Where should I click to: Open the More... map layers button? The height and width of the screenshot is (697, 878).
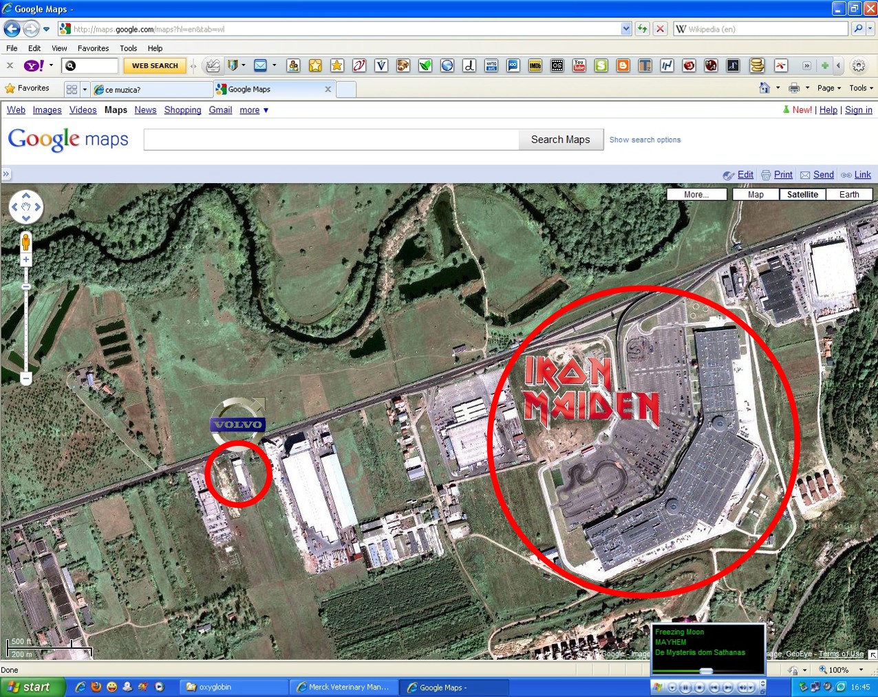696,195
